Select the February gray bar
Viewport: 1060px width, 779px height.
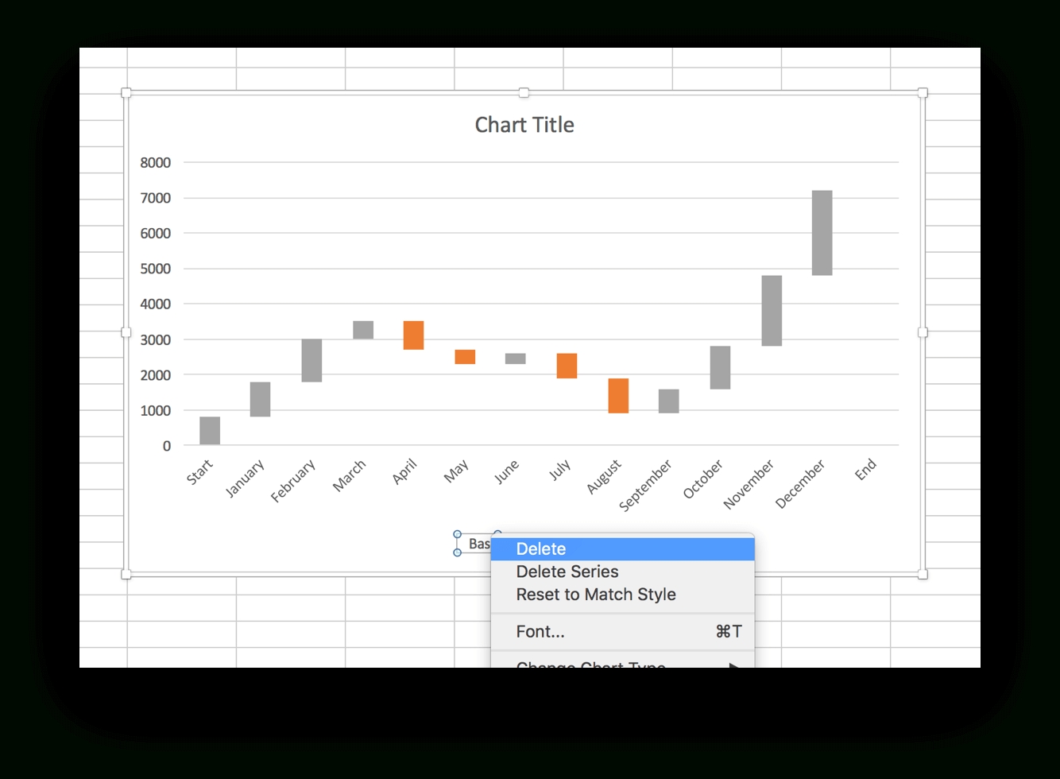point(311,361)
